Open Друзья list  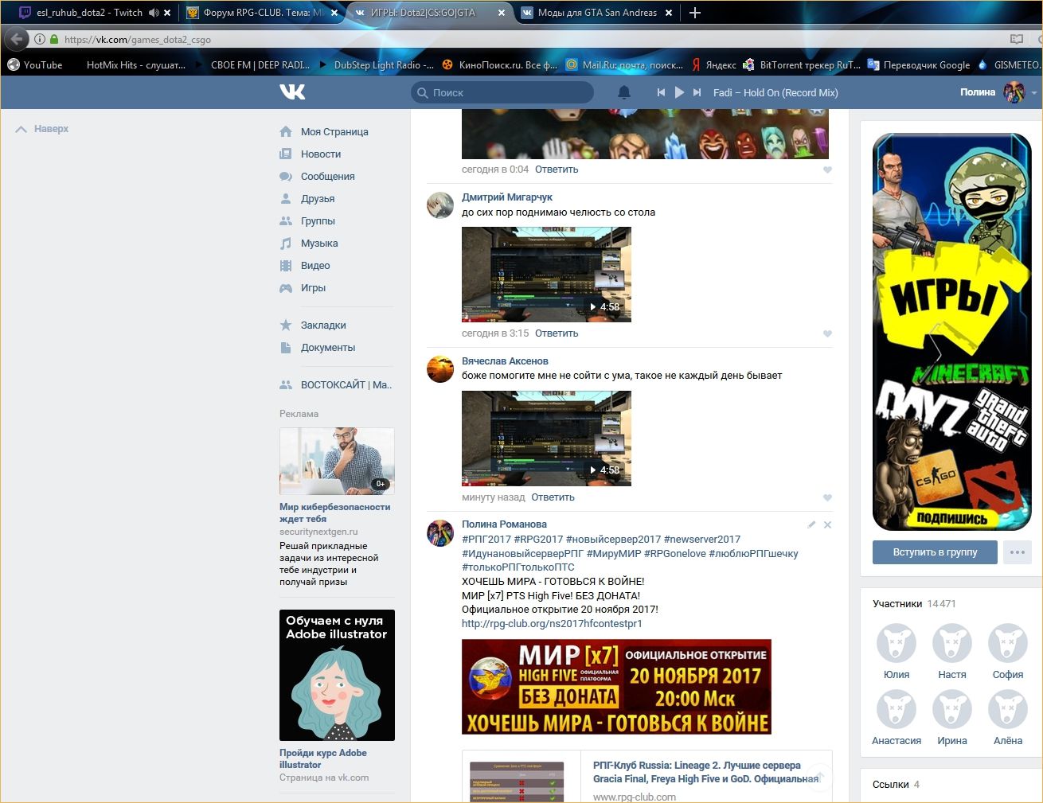point(318,199)
